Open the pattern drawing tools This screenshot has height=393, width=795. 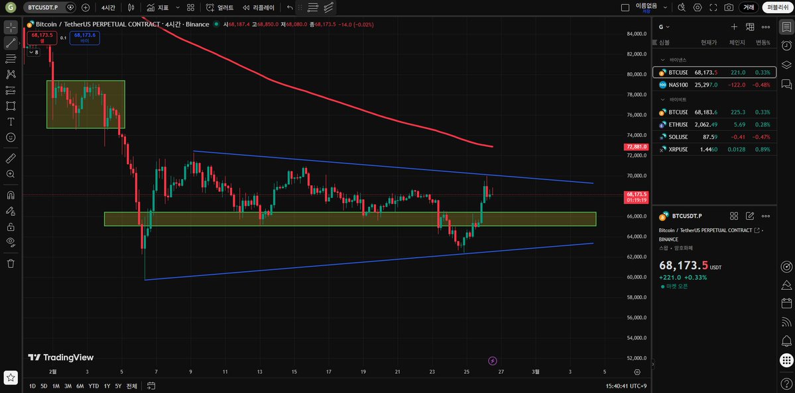(x=11, y=74)
